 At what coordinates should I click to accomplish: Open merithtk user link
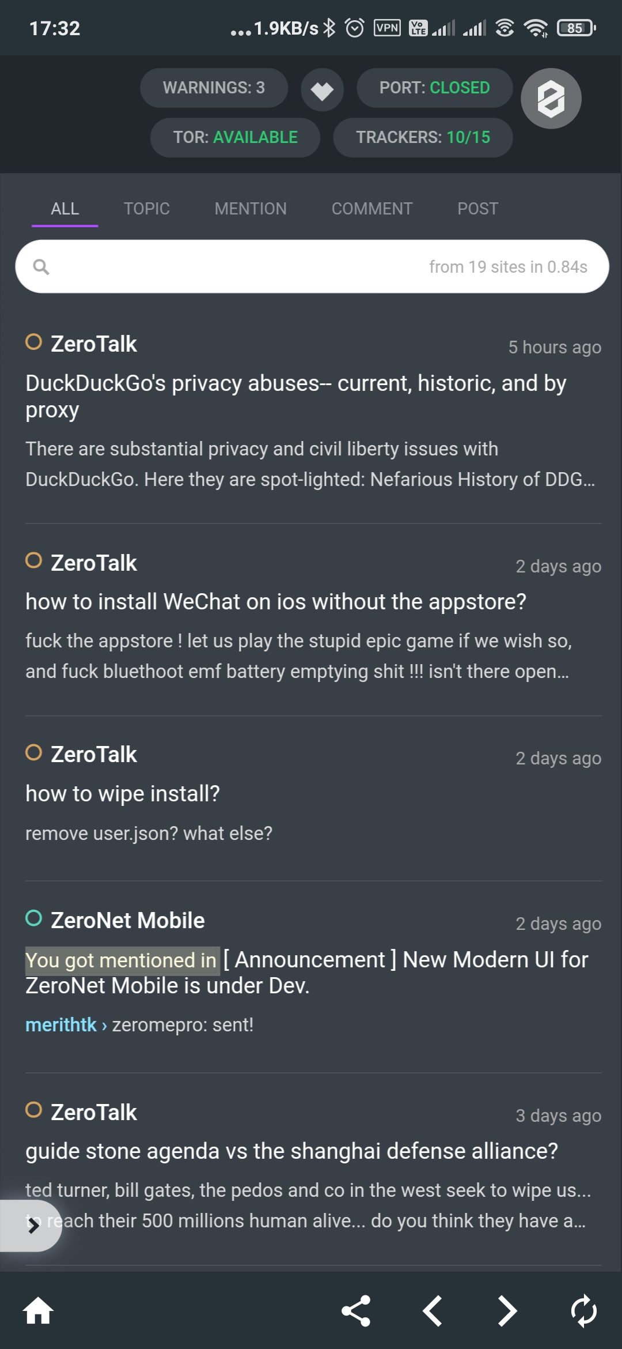61,1024
